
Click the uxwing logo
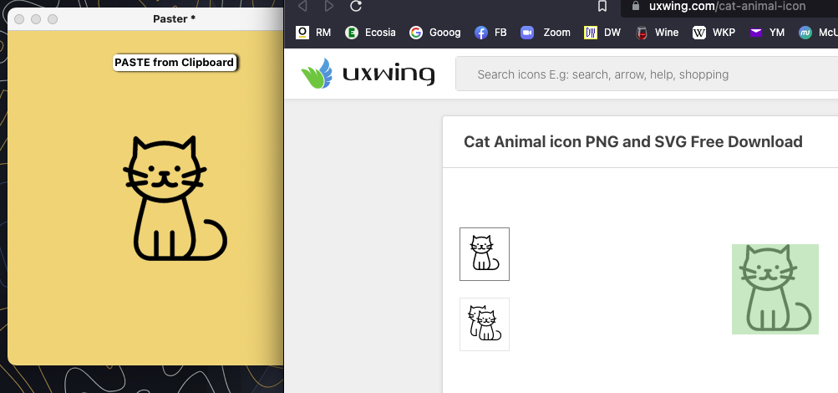pyautogui.click(x=368, y=74)
